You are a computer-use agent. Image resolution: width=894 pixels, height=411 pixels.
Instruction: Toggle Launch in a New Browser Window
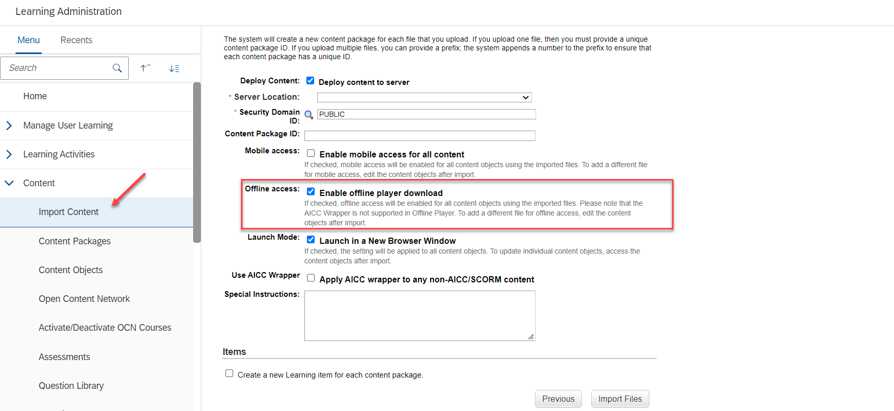click(x=311, y=239)
